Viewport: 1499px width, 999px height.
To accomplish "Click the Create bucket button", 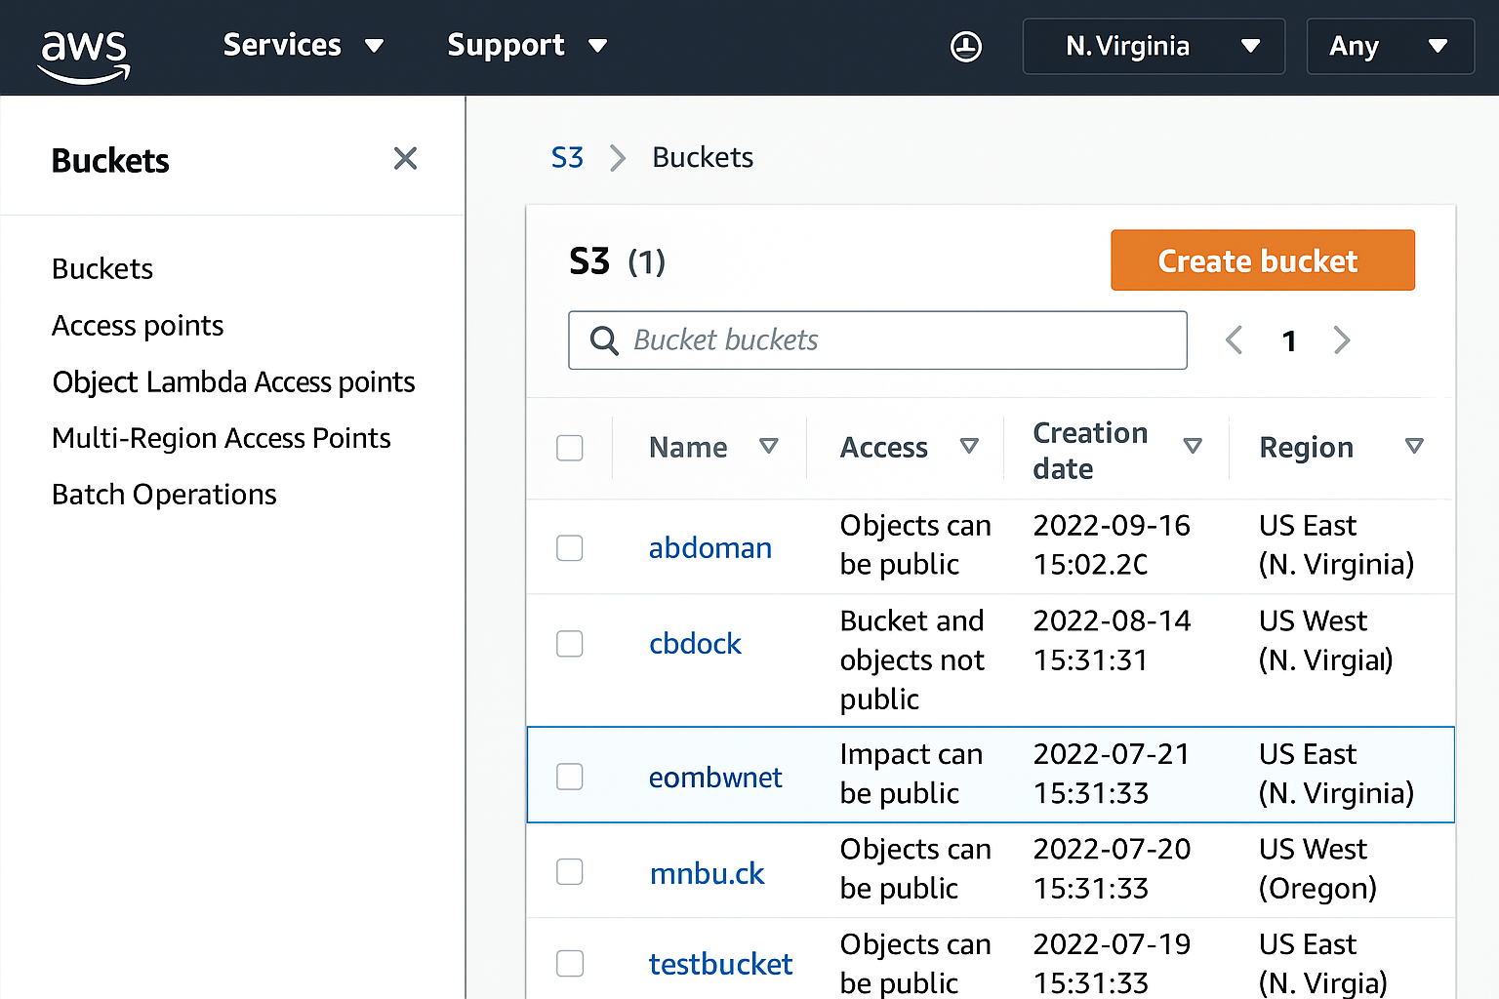I will (x=1262, y=260).
